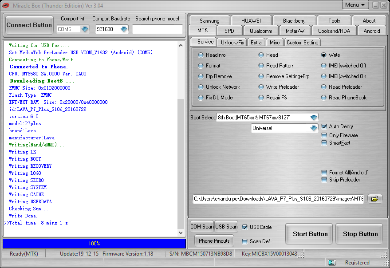The width and height of the screenshot is (390, 268).
Task: Select Unlock Network radio button
Action: pyautogui.click(x=201, y=87)
